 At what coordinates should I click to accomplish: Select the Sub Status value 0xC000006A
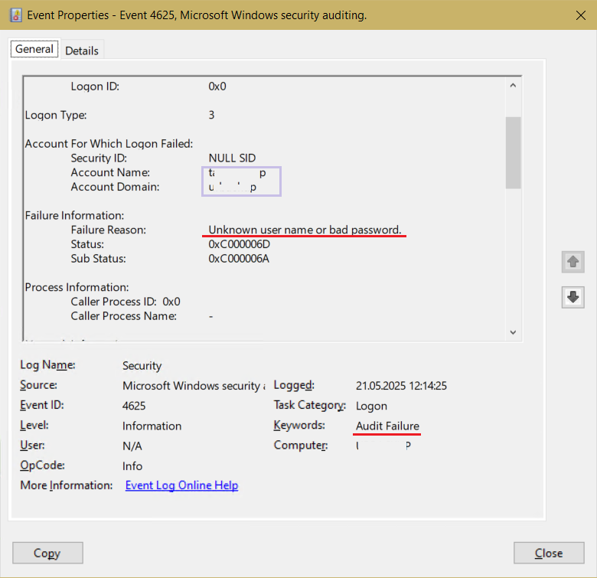[239, 259]
